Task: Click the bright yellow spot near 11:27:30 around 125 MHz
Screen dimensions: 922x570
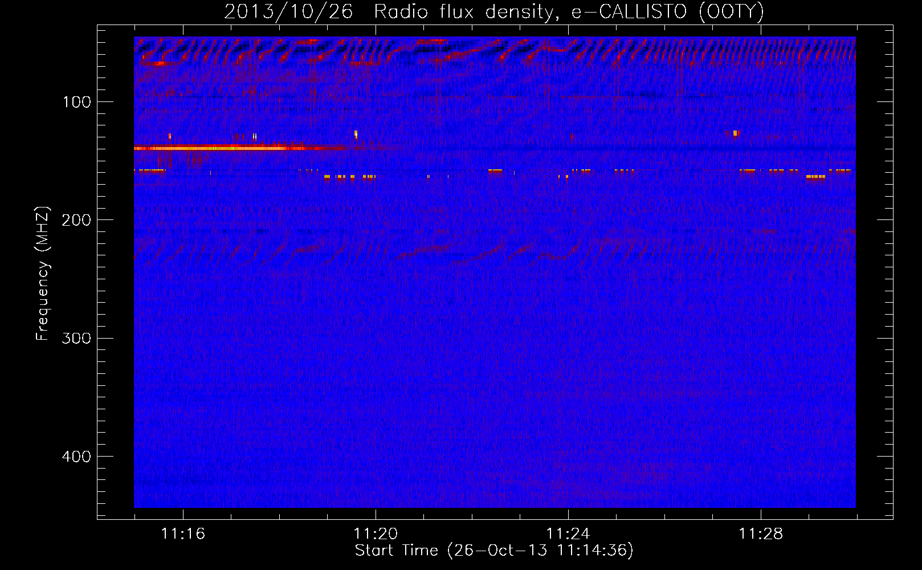Action: click(735, 133)
